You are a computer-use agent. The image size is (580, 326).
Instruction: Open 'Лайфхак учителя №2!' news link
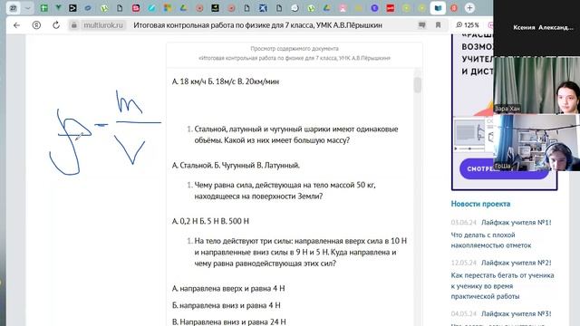(x=516, y=263)
